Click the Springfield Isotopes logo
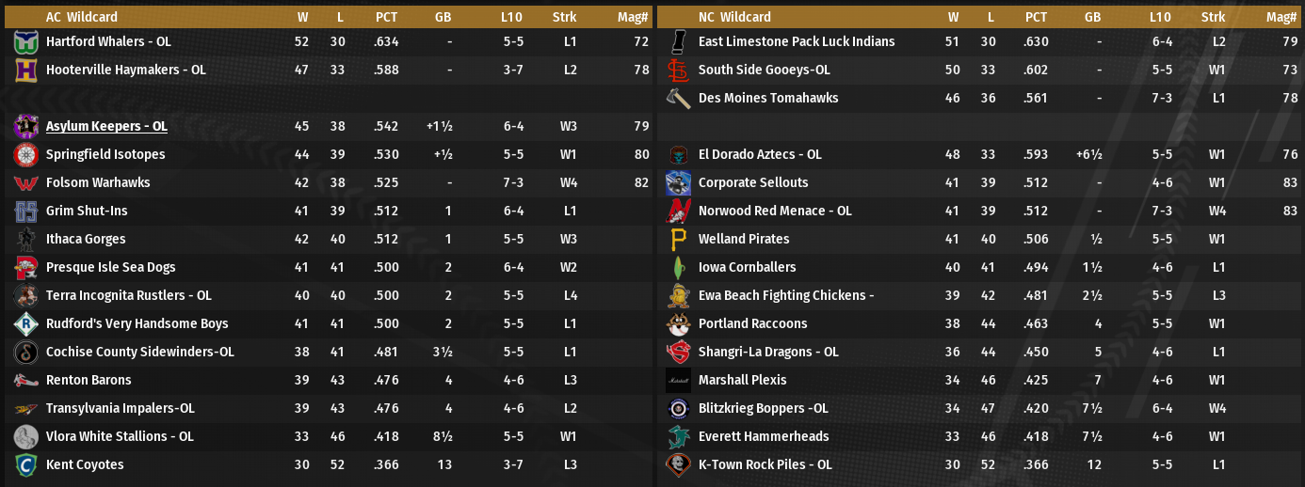Image resolution: width=1305 pixels, height=487 pixels. [25, 155]
